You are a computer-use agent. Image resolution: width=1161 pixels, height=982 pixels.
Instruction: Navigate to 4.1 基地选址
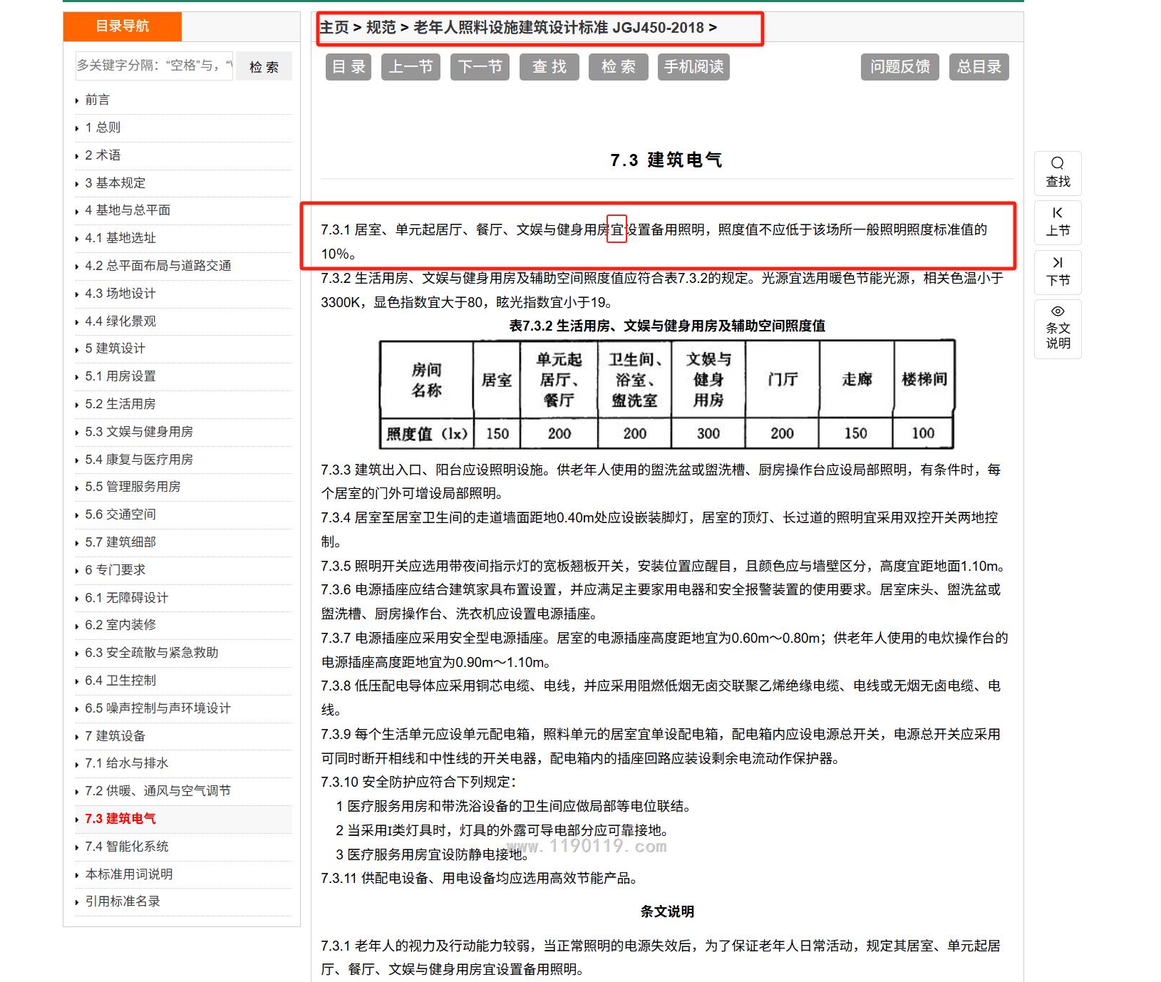coord(120,238)
